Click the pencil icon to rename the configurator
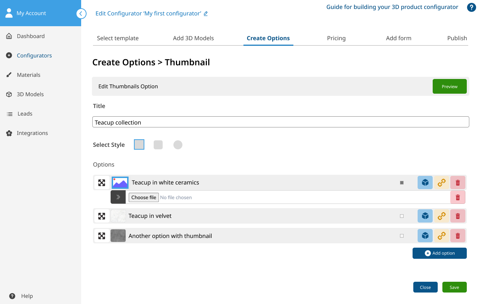The height and width of the screenshot is (304, 479). tap(206, 13)
